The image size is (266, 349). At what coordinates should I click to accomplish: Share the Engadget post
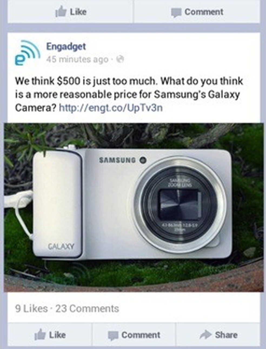click(218, 335)
